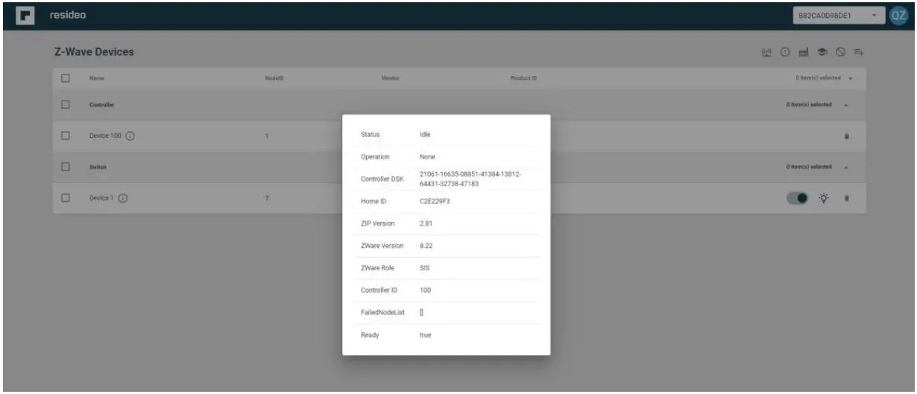Click the Status value Idle
917x394 pixels.
pyautogui.click(x=425, y=135)
